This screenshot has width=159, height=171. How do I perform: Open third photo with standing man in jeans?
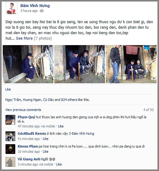coord(131,64)
